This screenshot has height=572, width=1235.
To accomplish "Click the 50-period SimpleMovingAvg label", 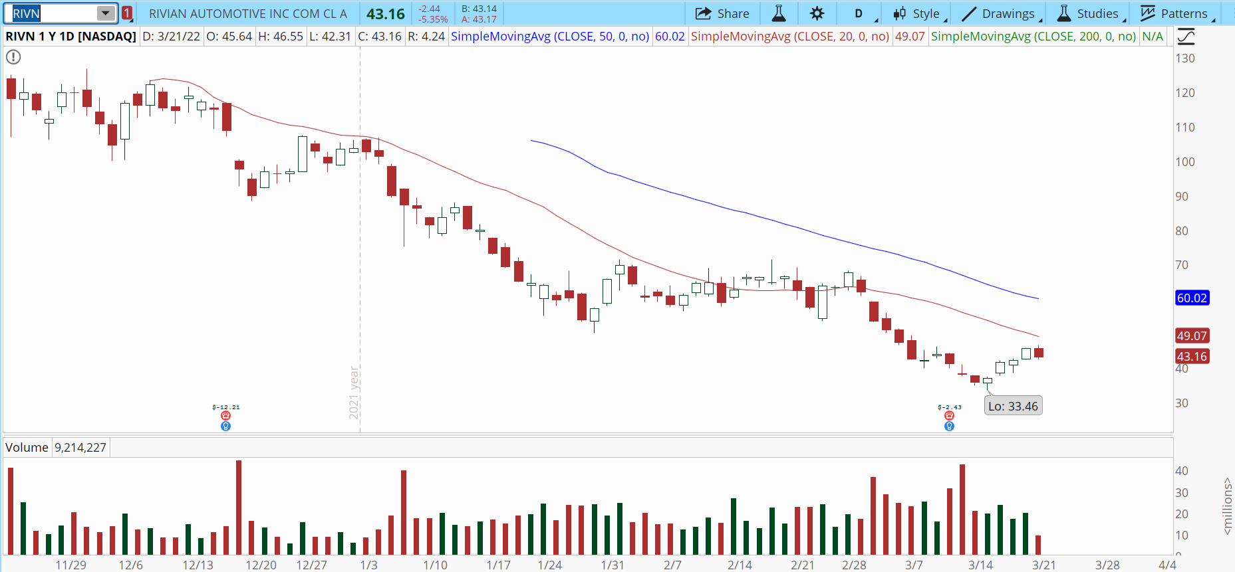I will pos(550,37).
